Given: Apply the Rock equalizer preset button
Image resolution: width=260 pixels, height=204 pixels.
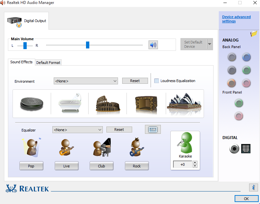Looking at the screenshot, I should (x=137, y=166).
